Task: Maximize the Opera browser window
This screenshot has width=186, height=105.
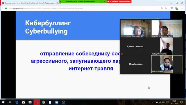Action: pyautogui.click(x=177, y=3)
